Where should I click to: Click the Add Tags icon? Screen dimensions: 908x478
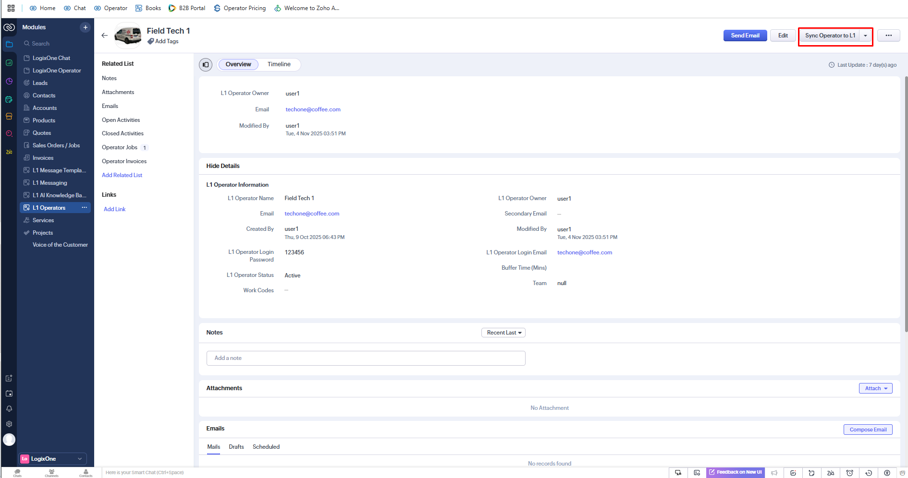151,42
